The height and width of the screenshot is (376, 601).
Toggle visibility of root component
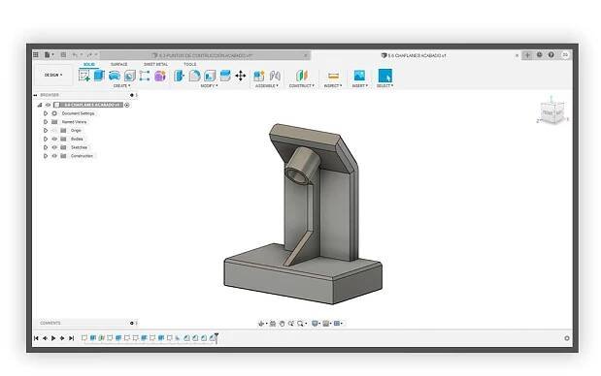click(48, 105)
